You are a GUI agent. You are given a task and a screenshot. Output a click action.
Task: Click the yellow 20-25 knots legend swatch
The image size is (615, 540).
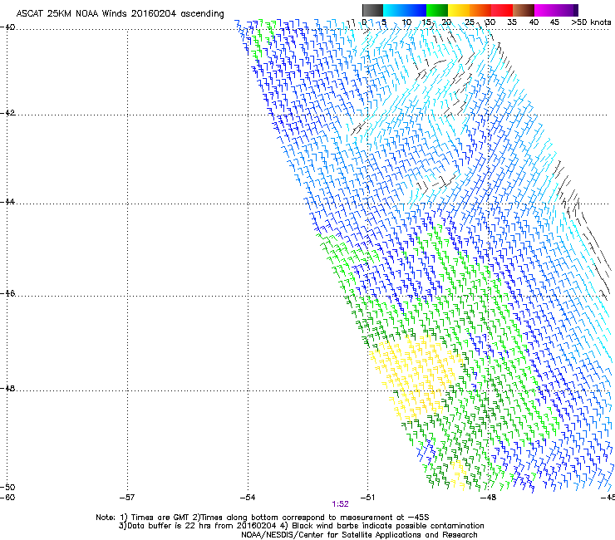459,10
